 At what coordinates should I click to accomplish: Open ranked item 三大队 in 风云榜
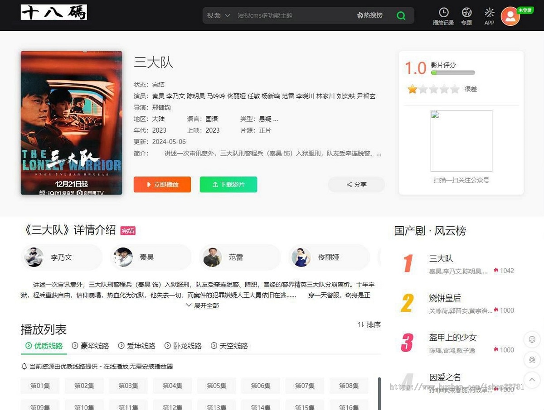[x=441, y=258]
